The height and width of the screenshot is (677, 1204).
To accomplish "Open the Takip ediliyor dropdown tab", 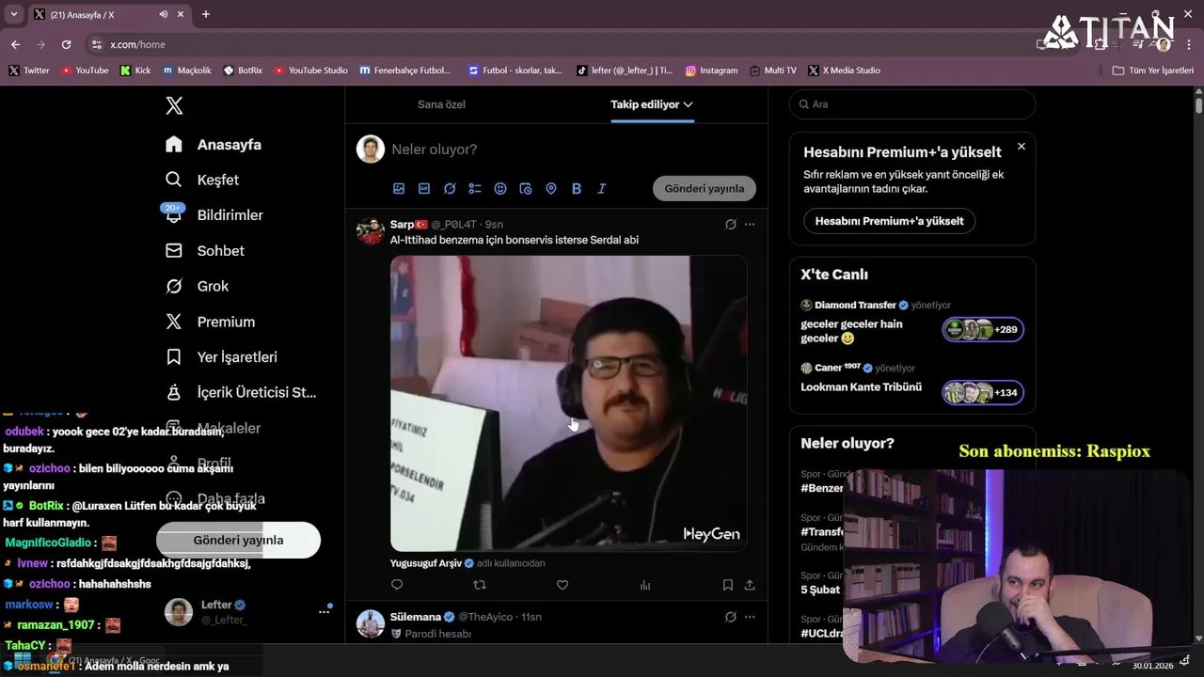I will [x=652, y=104].
